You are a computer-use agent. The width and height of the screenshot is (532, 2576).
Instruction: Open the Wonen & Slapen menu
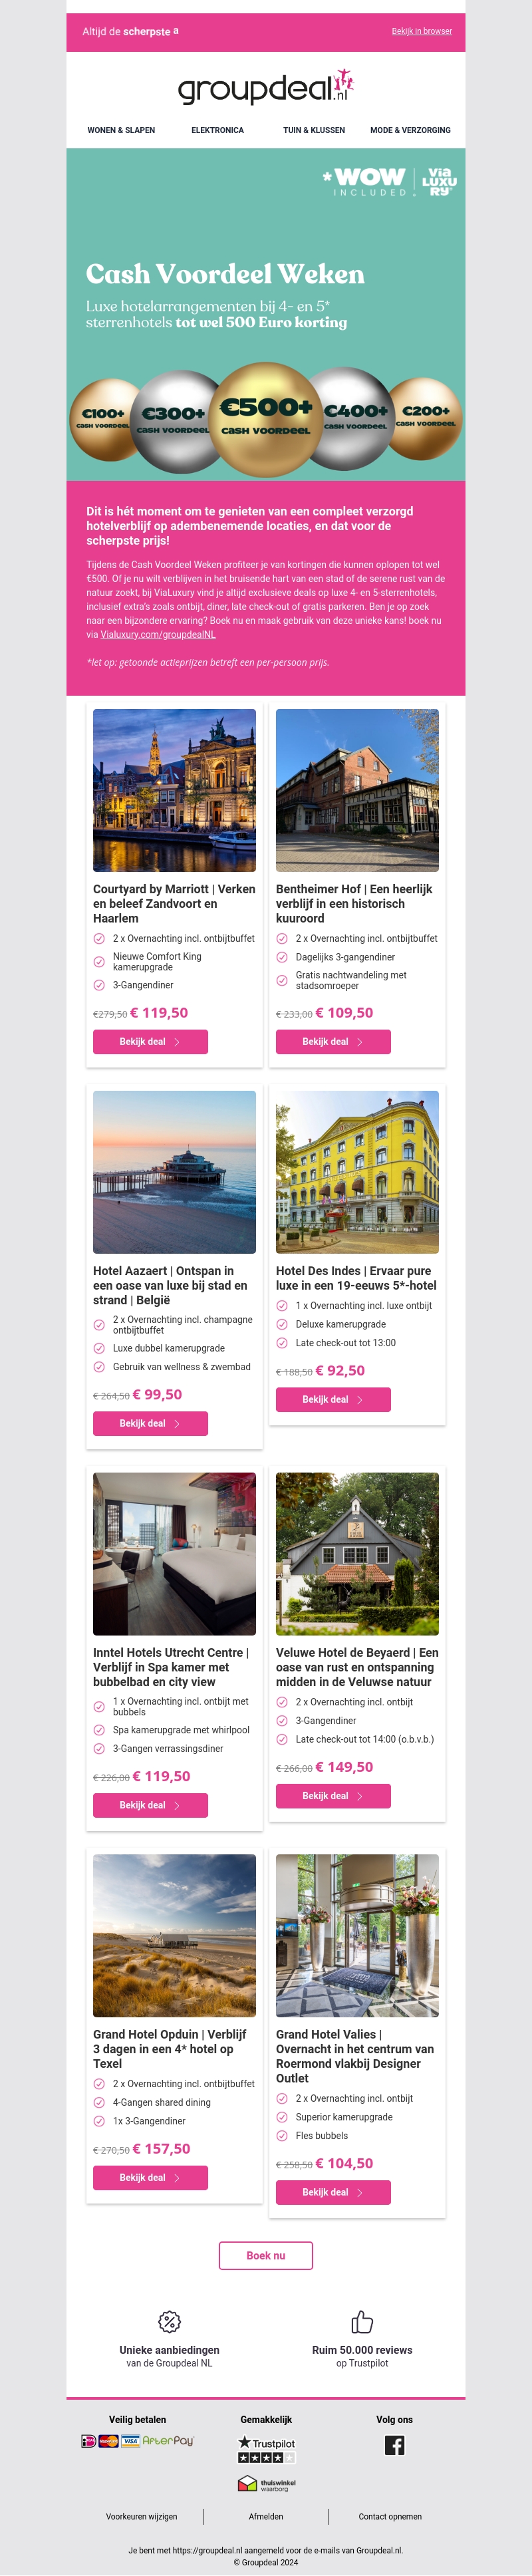pyautogui.click(x=121, y=130)
